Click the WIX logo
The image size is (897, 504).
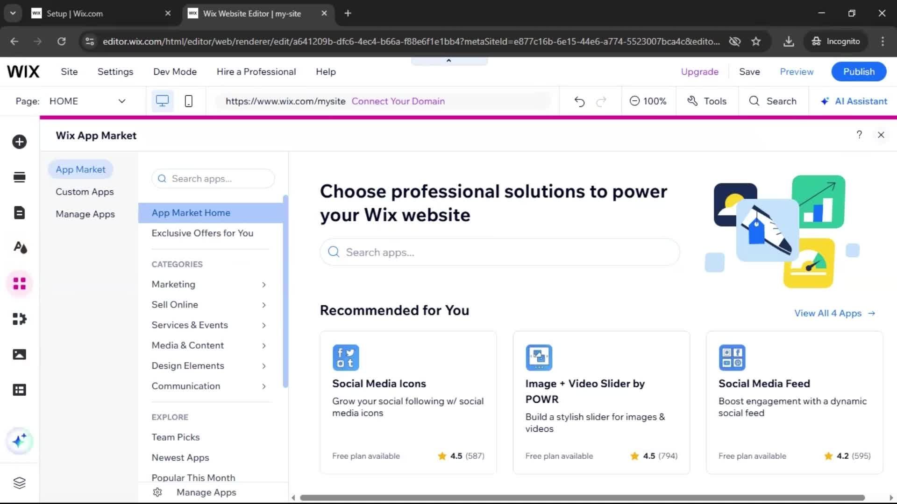23,71
